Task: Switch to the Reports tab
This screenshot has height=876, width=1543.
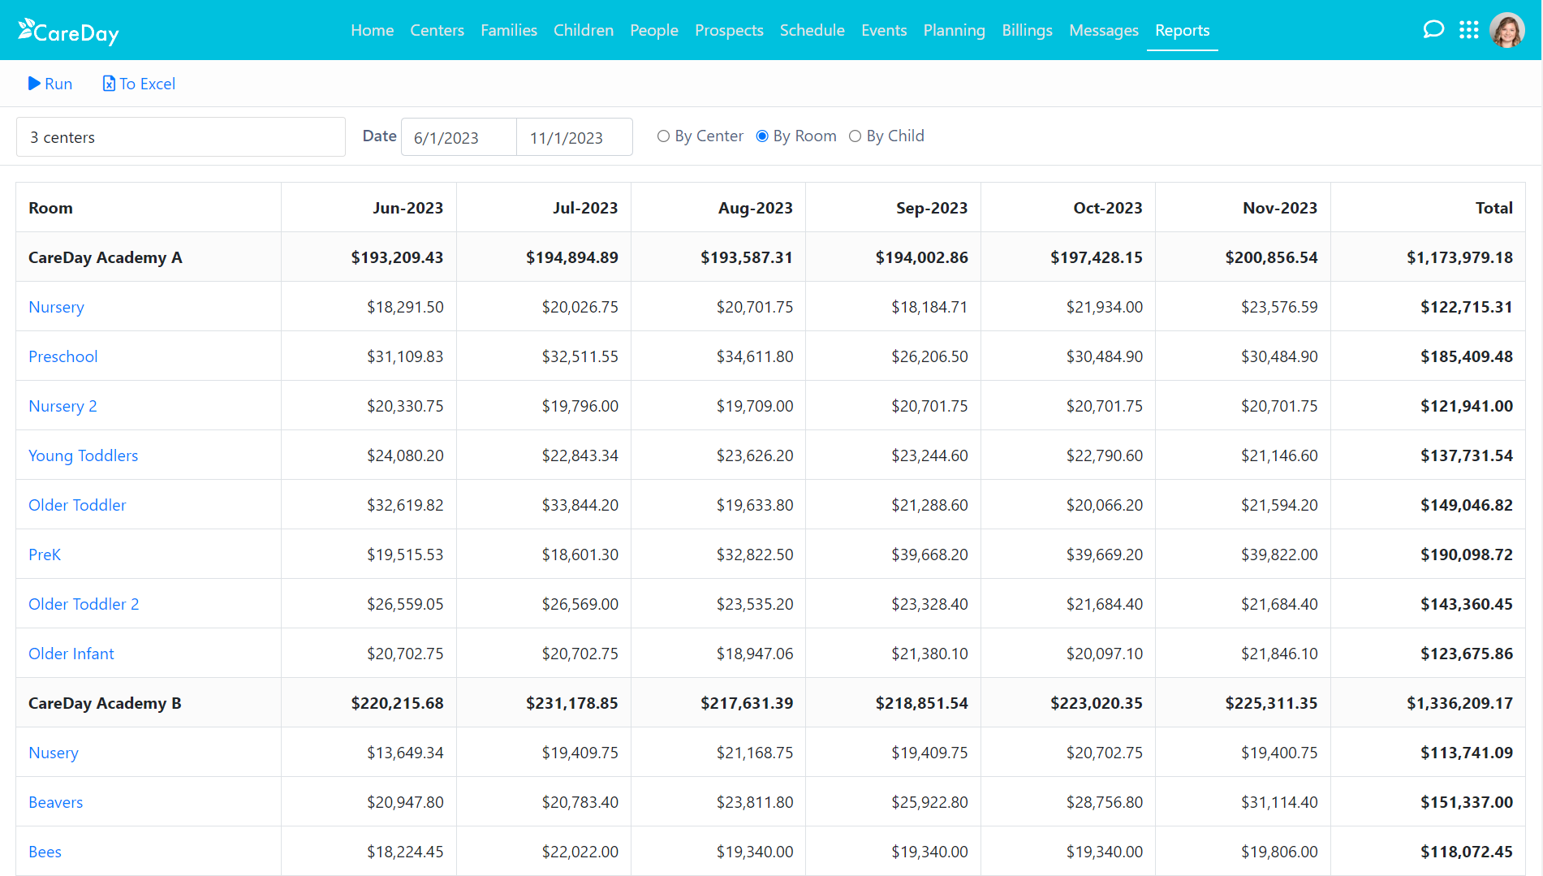Action: [1182, 30]
